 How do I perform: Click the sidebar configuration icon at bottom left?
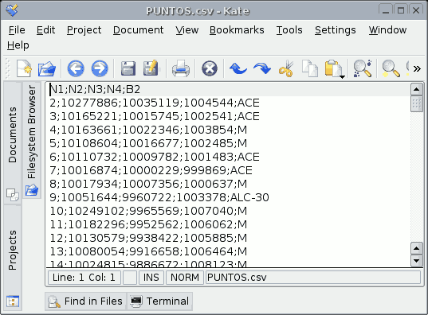tap(13, 301)
